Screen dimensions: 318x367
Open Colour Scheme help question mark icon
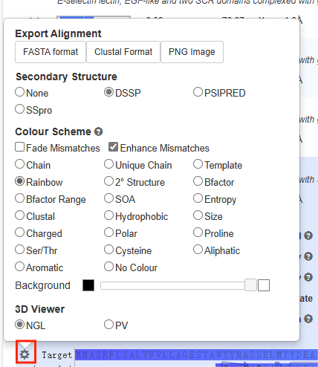click(98, 131)
